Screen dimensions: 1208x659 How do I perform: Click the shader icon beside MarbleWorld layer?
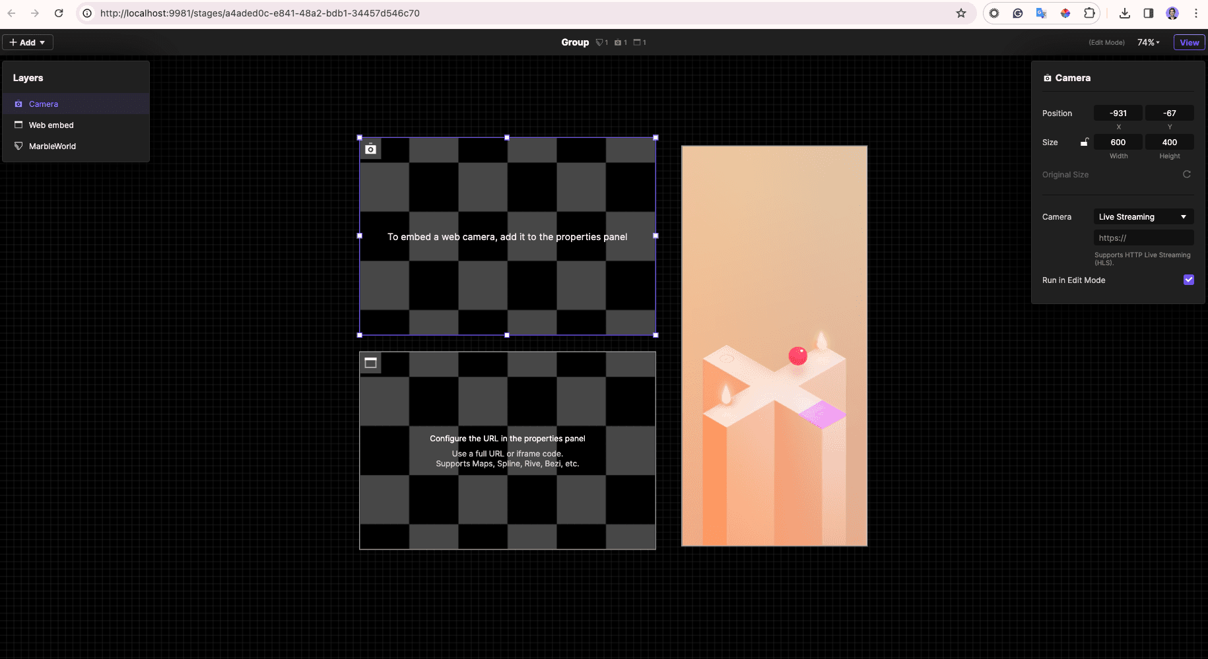pyautogui.click(x=18, y=146)
